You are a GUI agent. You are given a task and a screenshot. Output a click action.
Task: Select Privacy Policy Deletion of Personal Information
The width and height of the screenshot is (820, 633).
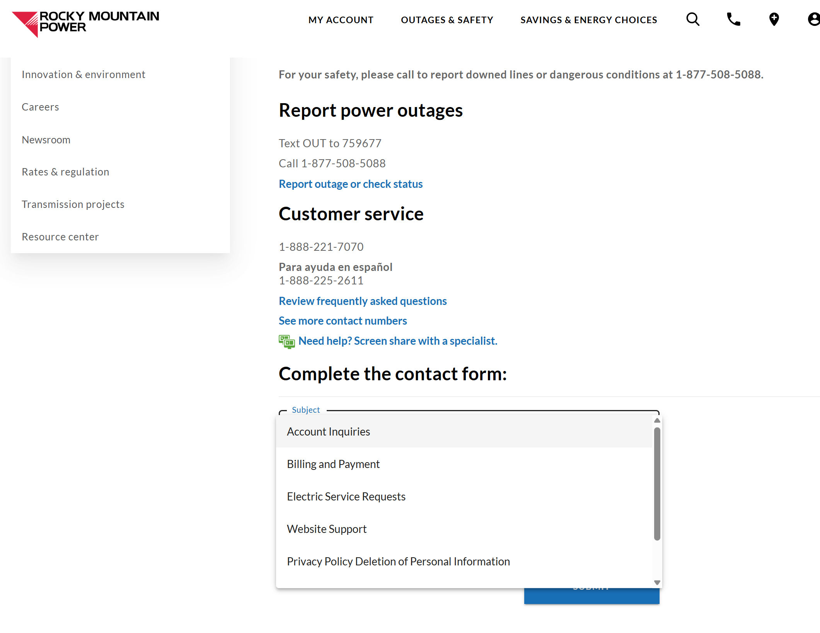point(464,562)
